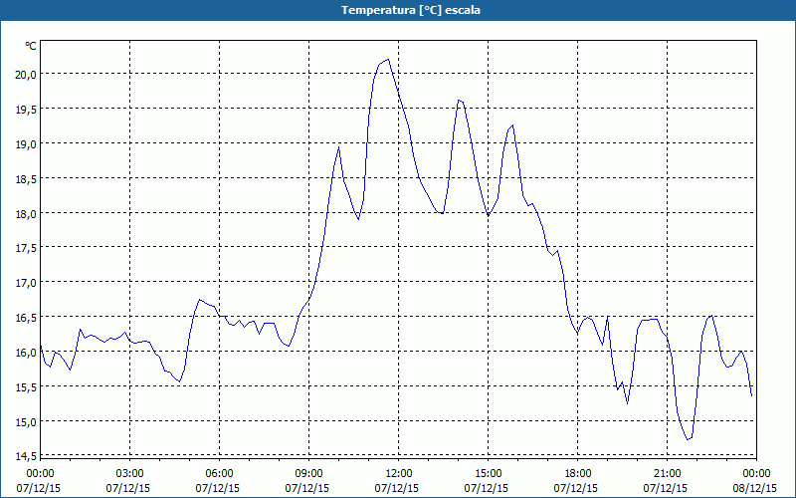Click the 08/12/15 date label
The height and width of the screenshot is (498, 796).
[x=755, y=488]
